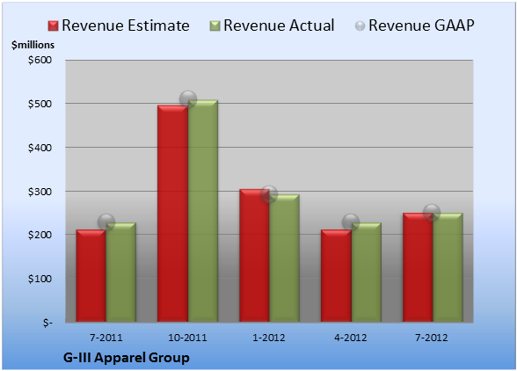Click the '$100' y-axis label

tap(40, 279)
